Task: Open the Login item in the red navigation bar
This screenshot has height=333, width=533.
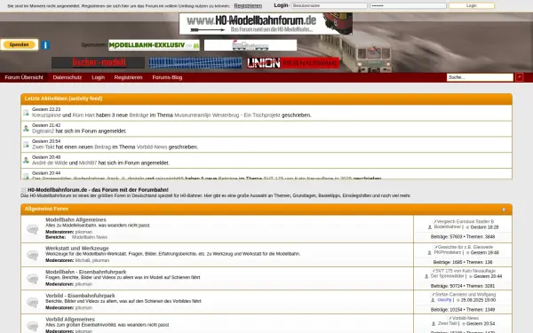Action: [98, 77]
